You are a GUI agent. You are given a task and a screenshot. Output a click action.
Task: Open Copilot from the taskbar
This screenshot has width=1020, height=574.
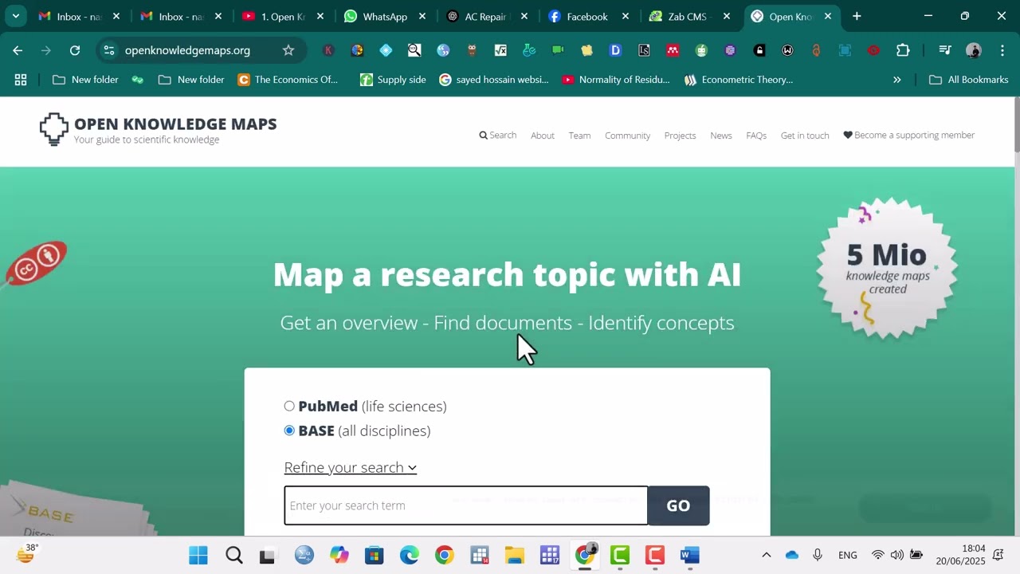339,555
